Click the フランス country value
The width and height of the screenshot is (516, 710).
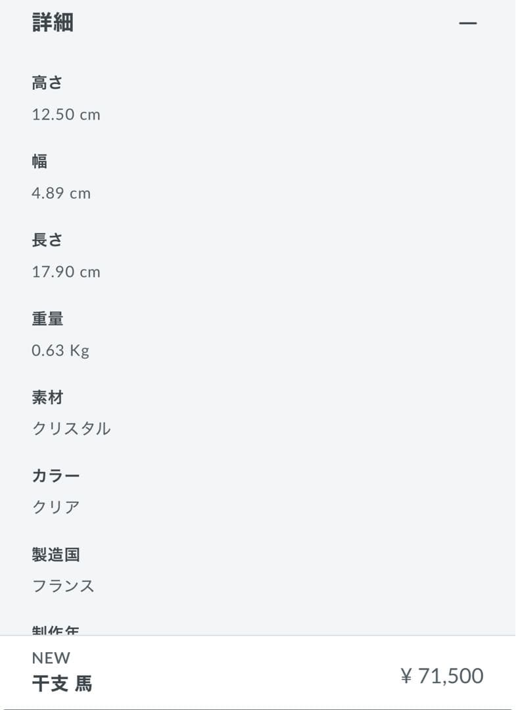tap(63, 586)
